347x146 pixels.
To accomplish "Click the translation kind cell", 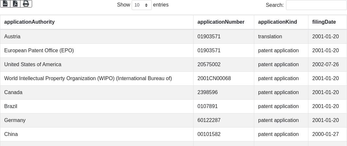I will click(270, 37).
